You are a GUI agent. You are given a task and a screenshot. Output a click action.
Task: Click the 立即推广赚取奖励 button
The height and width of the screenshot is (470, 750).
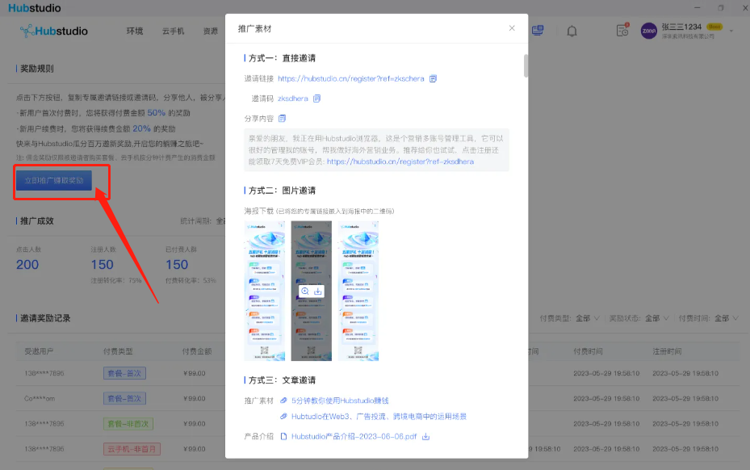click(x=54, y=180)
